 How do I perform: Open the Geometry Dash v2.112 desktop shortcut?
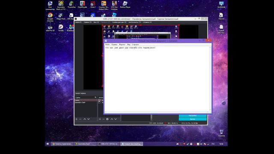click(61, 5)
